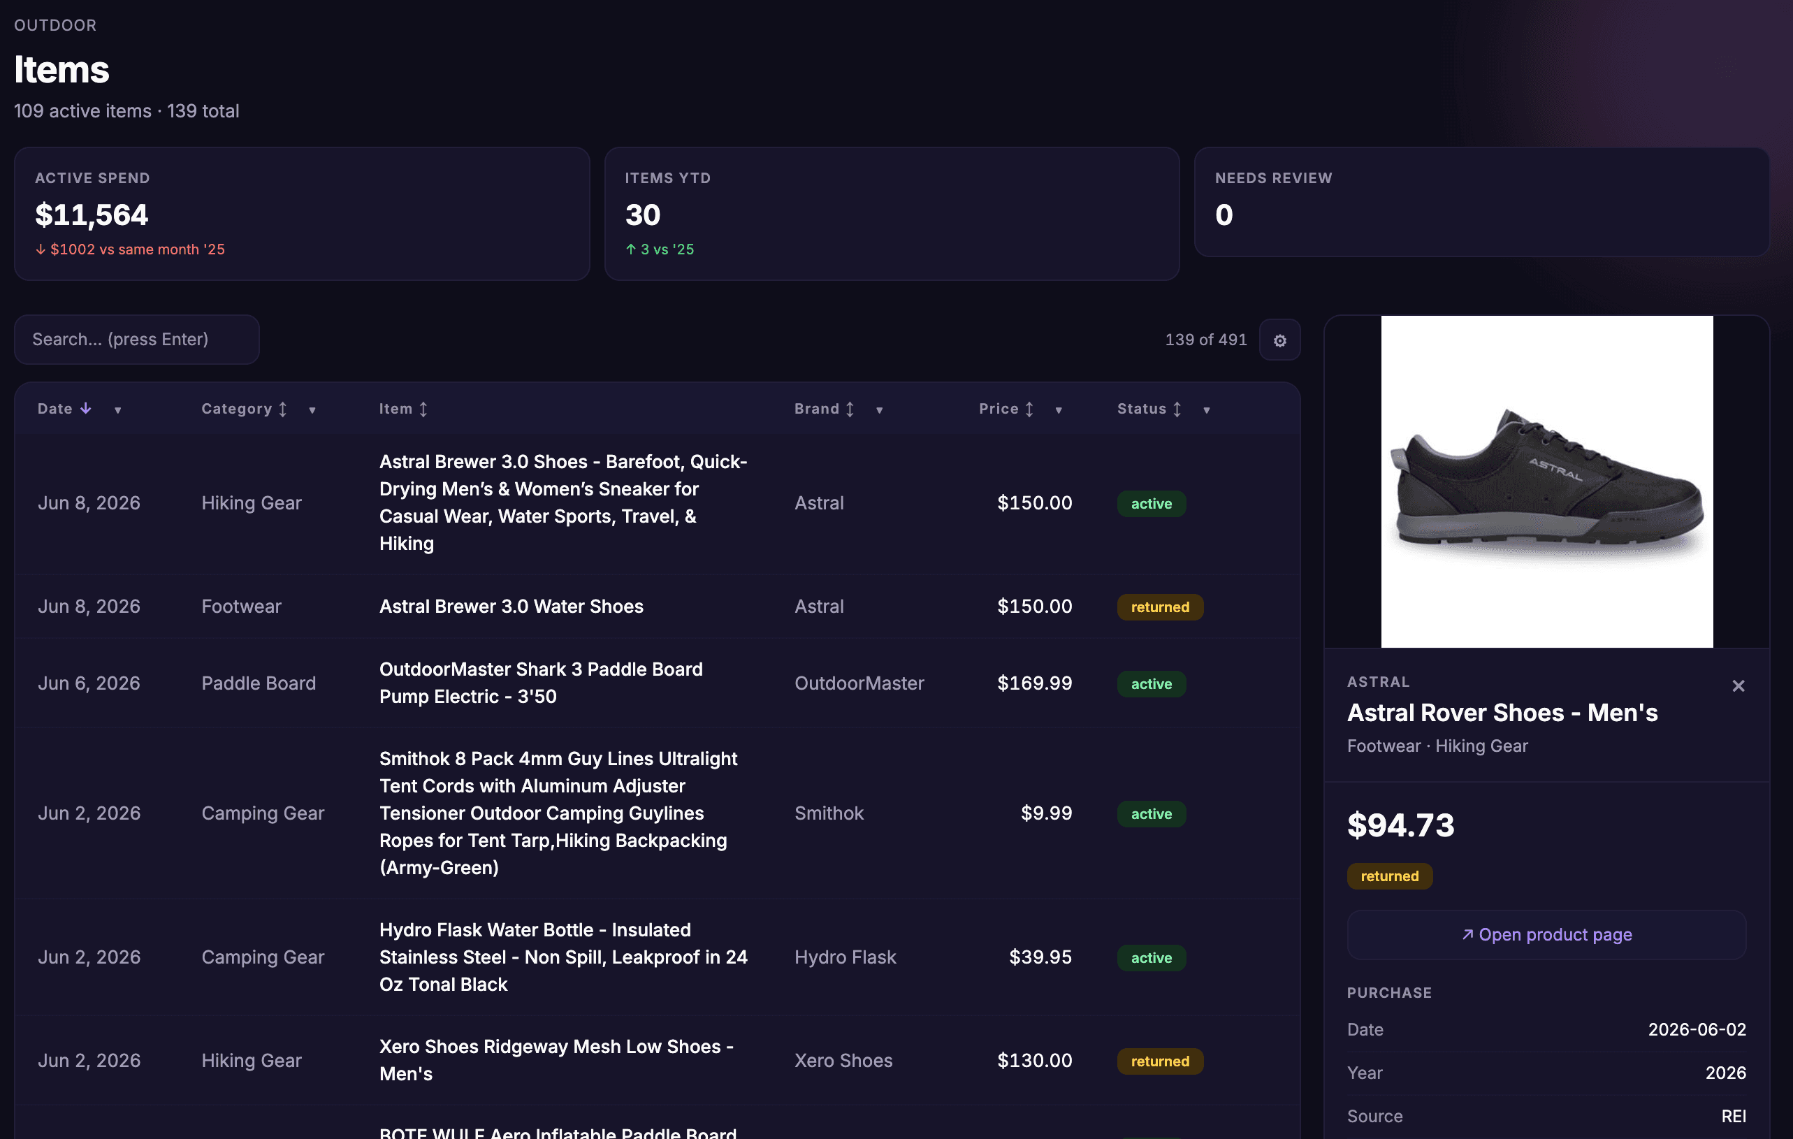Sort by Item column arrows
The image size is (1793, 1139).
coord(423,409)
